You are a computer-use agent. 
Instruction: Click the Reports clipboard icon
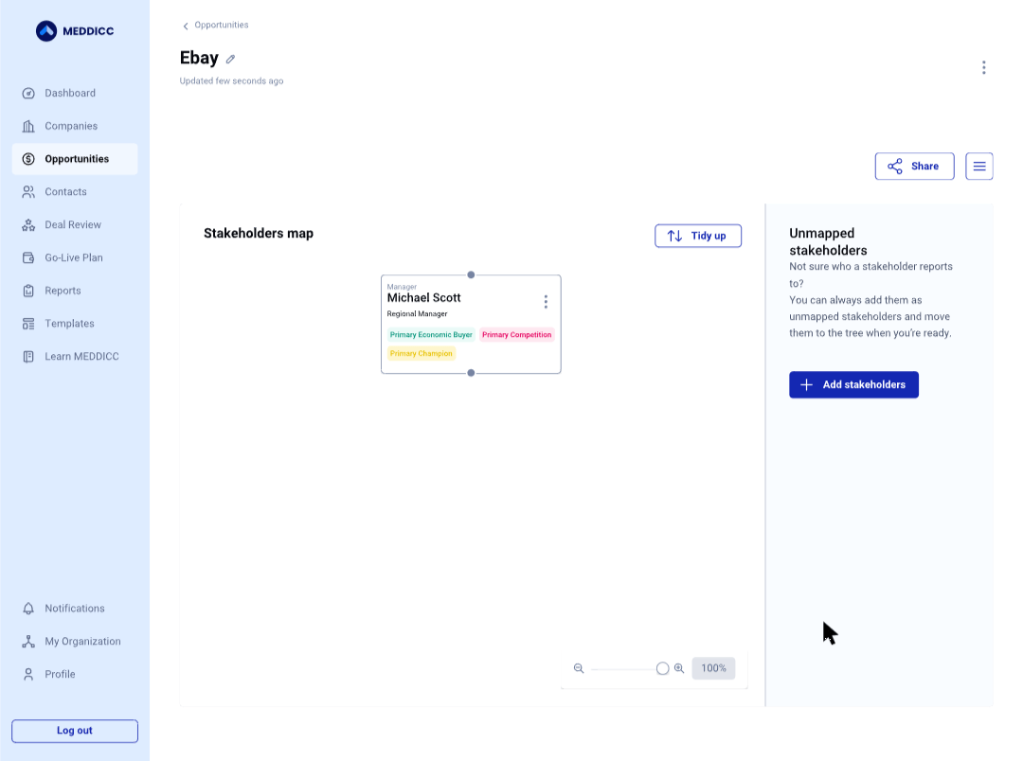(x=28, y=291)
